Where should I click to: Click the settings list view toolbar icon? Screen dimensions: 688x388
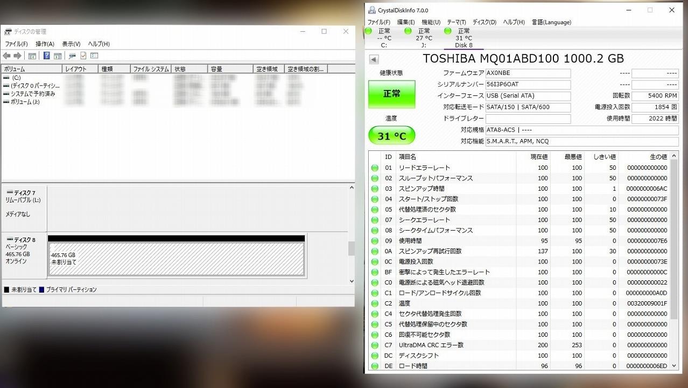94,56
